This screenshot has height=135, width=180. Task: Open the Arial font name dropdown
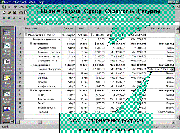pyautogui.click(x=59, y=18)
